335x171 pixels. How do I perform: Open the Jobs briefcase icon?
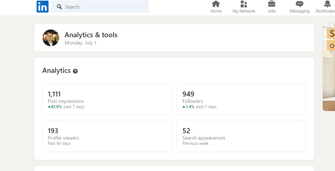tap(272, 4)
